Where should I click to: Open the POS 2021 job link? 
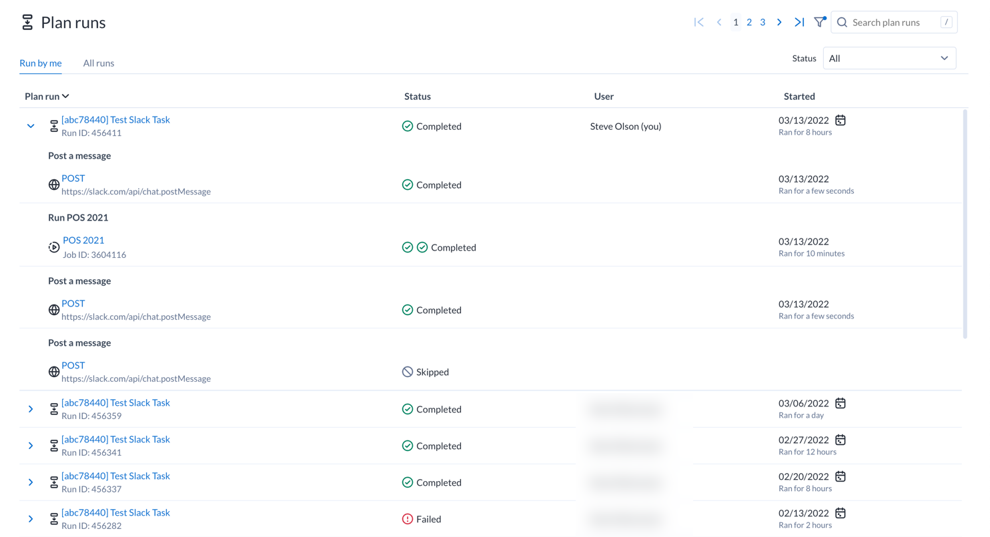point(83,241)
